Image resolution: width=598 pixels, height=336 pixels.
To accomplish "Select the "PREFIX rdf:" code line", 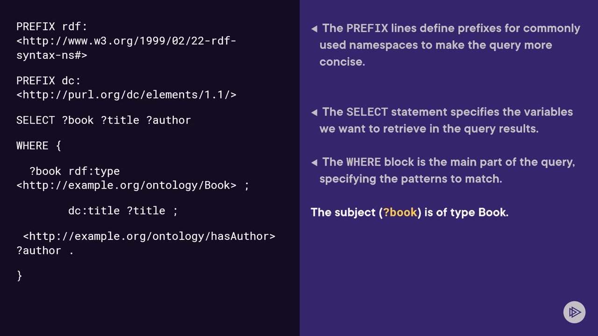I will click(52, 27).
